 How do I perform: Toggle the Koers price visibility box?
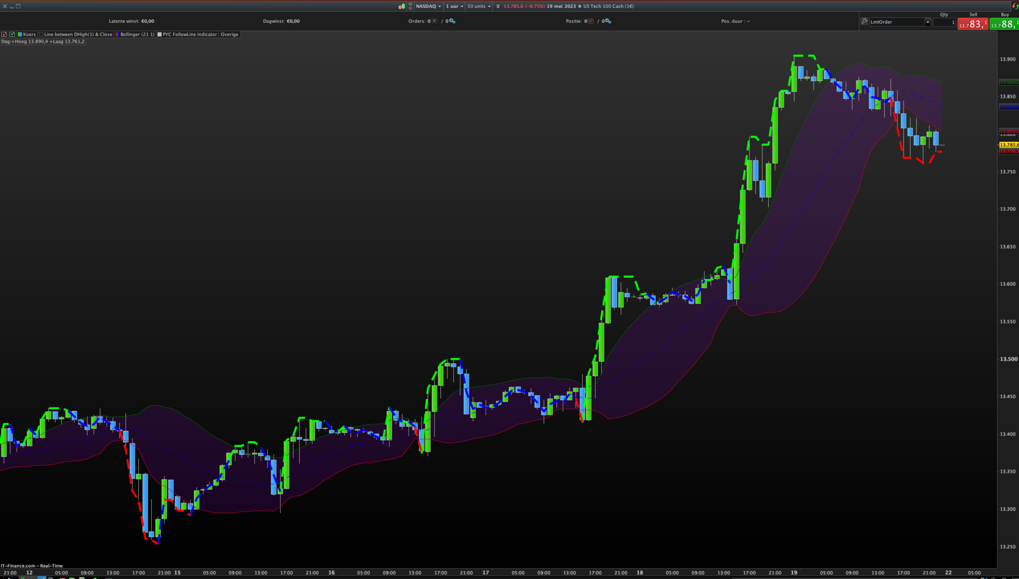(20, 34)
